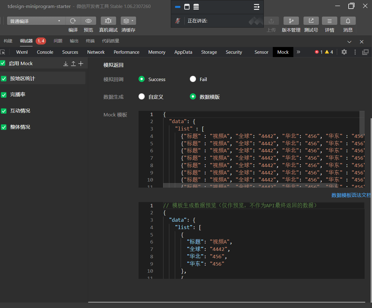Open the 数据模板语法文档 link
The image size is (372, 308).
(351, 195)
